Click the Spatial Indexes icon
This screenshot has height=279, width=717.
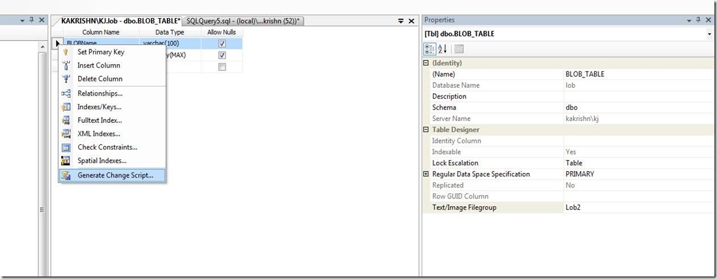[66, 161]
